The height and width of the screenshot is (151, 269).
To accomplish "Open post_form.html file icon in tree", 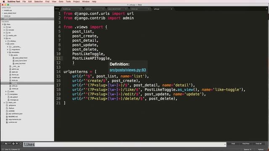I will pyautogui.click(x=13, y=60).
